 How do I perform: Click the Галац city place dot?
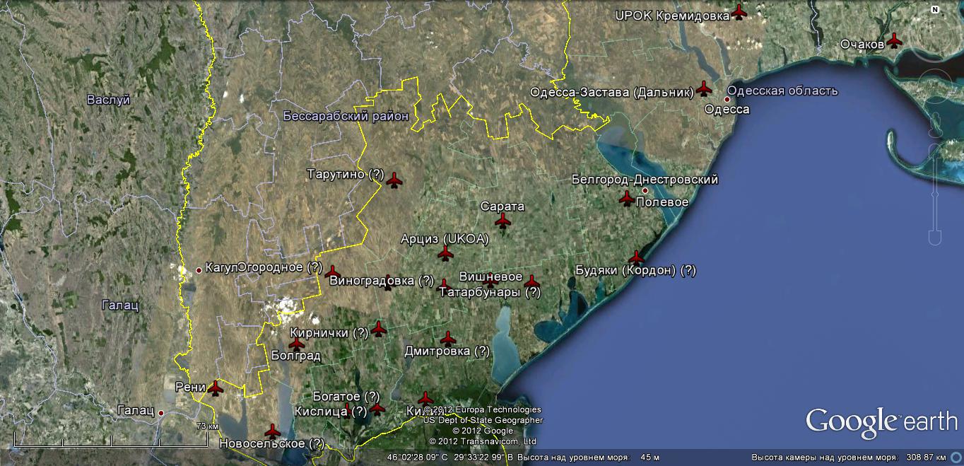click(161, 413)
